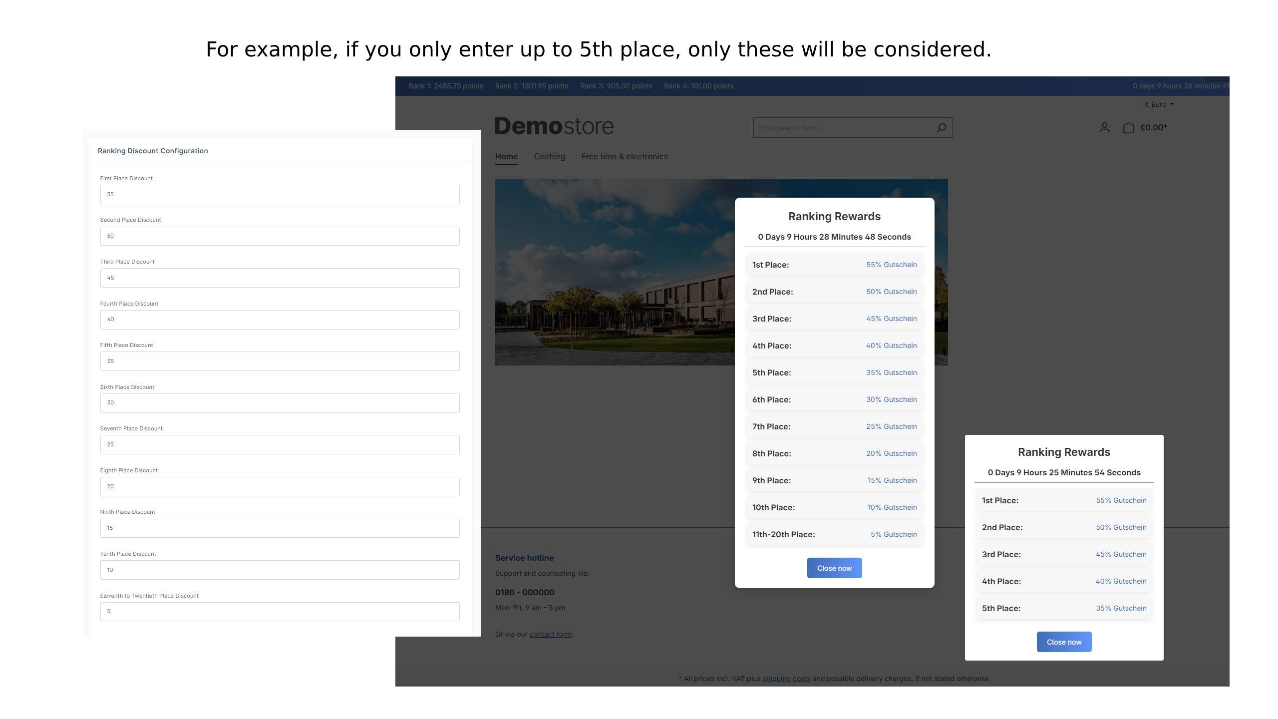The width and height of the screenshot is (1278, 719).
Task: Click the 7th Place 25% Gutschein row
Action: [x=834, y=426]
